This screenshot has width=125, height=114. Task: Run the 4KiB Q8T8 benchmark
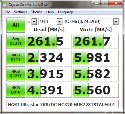16,90
